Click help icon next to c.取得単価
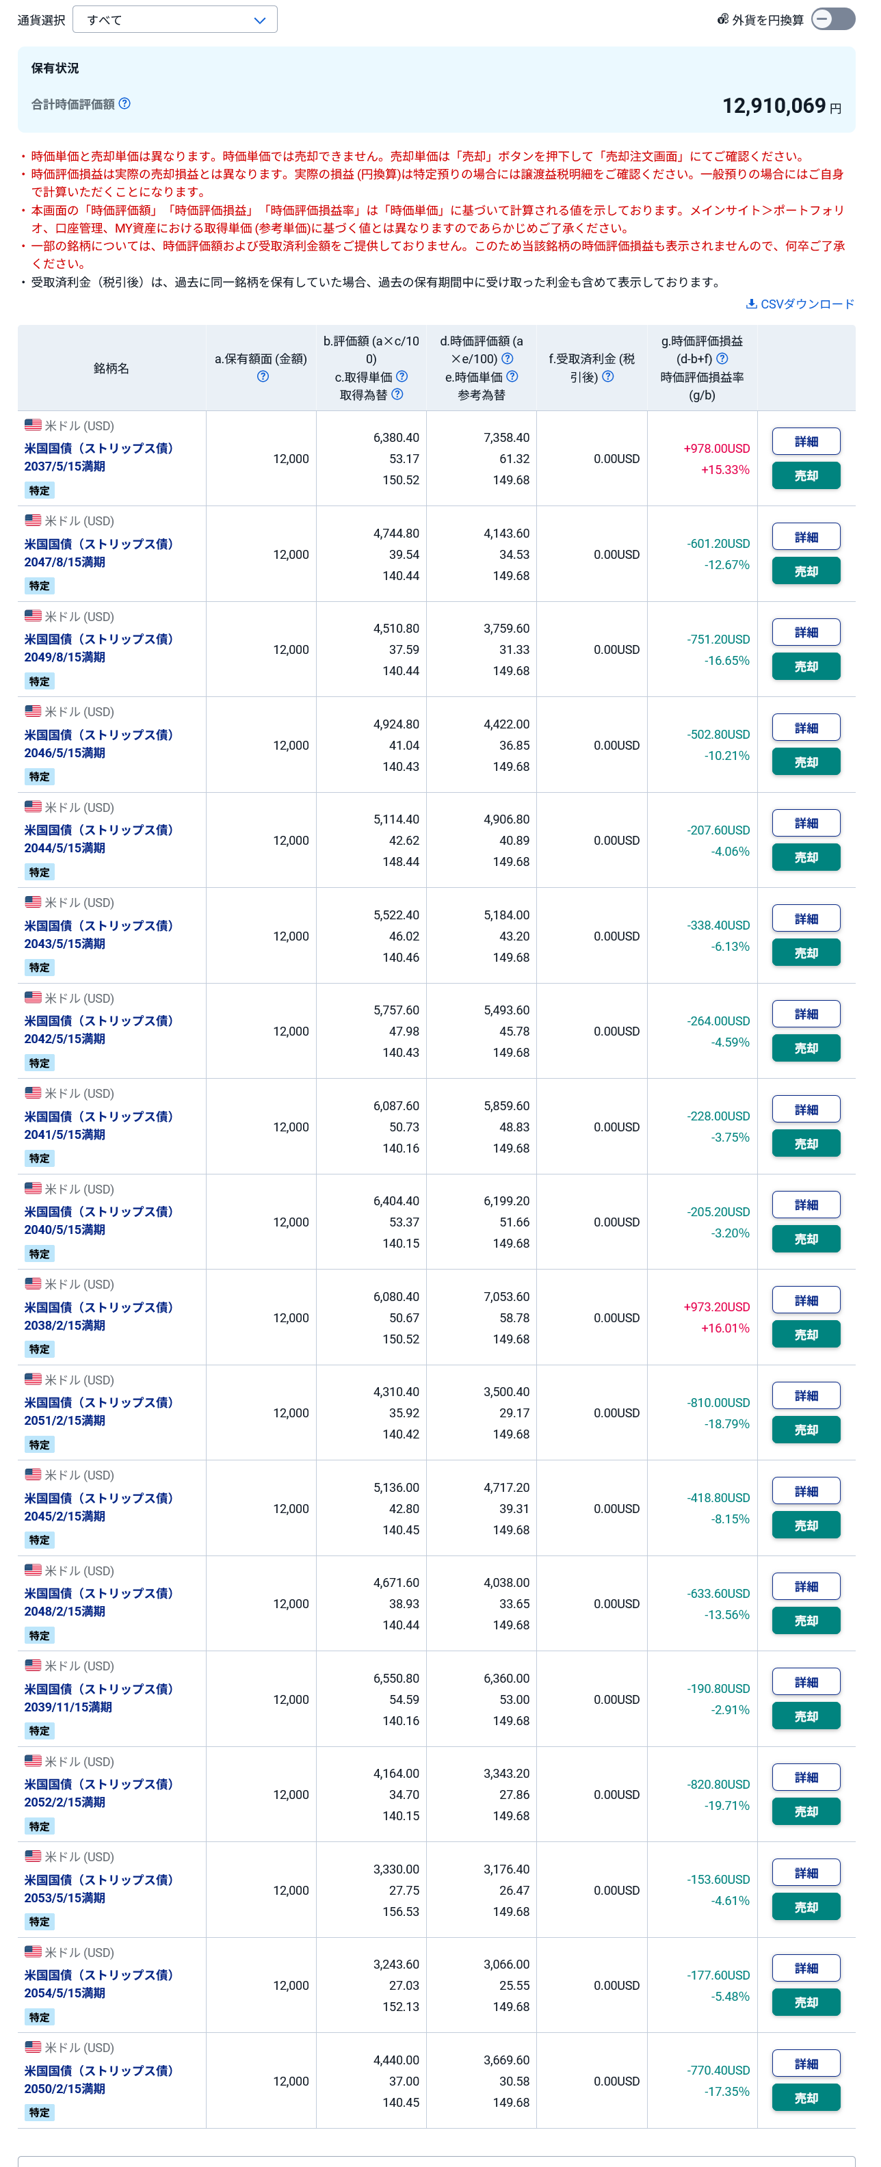 [x=402, y=376]
